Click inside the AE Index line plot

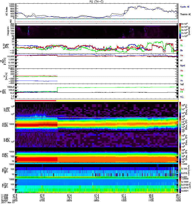click(97, 11)
